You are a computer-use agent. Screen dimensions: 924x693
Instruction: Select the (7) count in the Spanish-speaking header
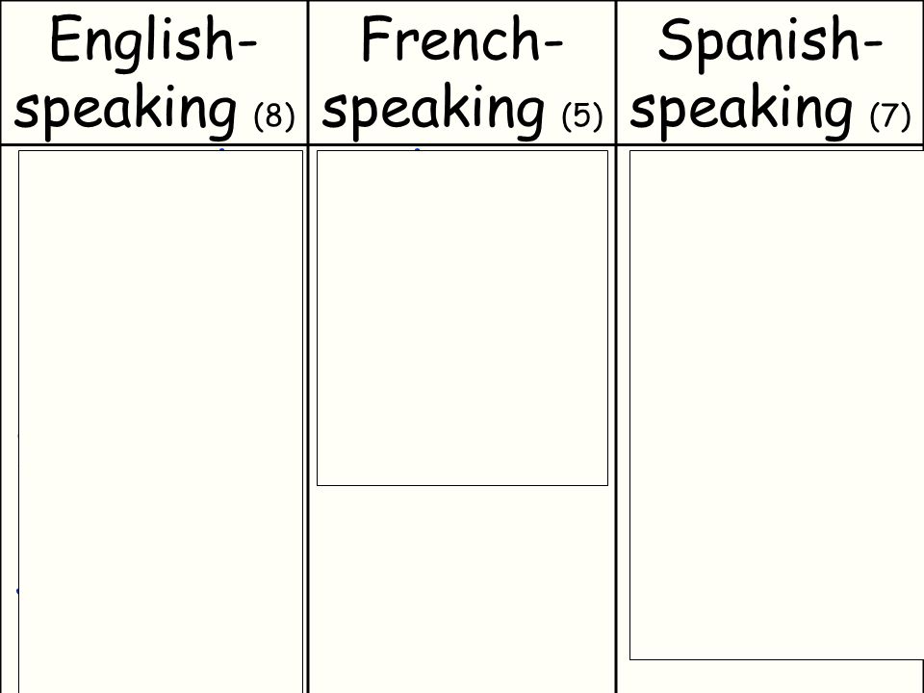(x=889, y=115)
